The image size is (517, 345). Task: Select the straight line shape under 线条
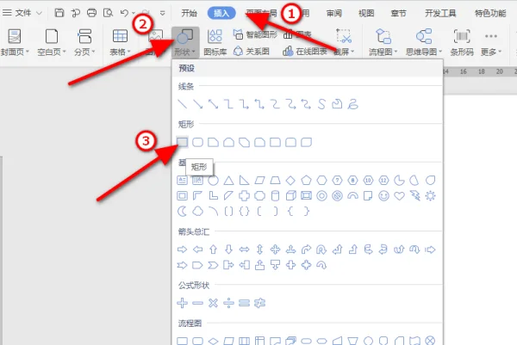pyautogui.click(x=183, y=104)
